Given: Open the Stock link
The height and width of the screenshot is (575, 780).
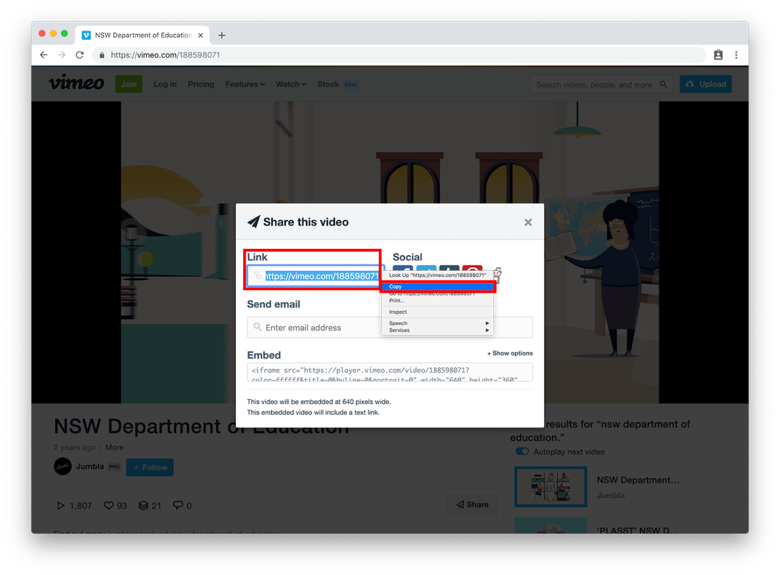Looking at the screenshot, I should click(x=328, y=84).
